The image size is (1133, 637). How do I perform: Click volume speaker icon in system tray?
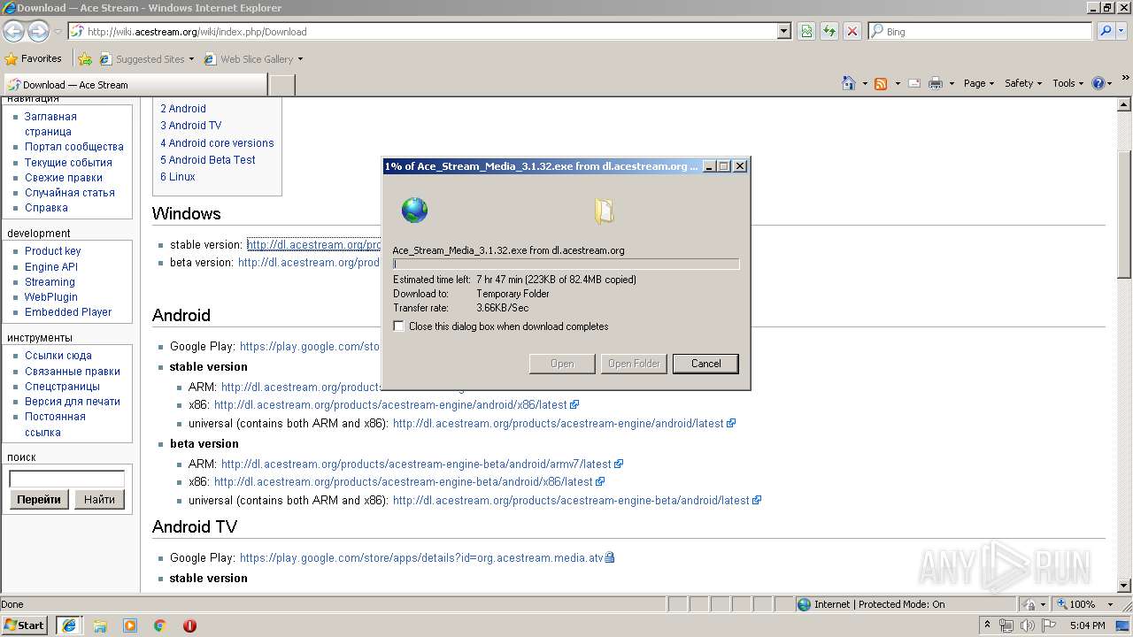point(1026,625)
